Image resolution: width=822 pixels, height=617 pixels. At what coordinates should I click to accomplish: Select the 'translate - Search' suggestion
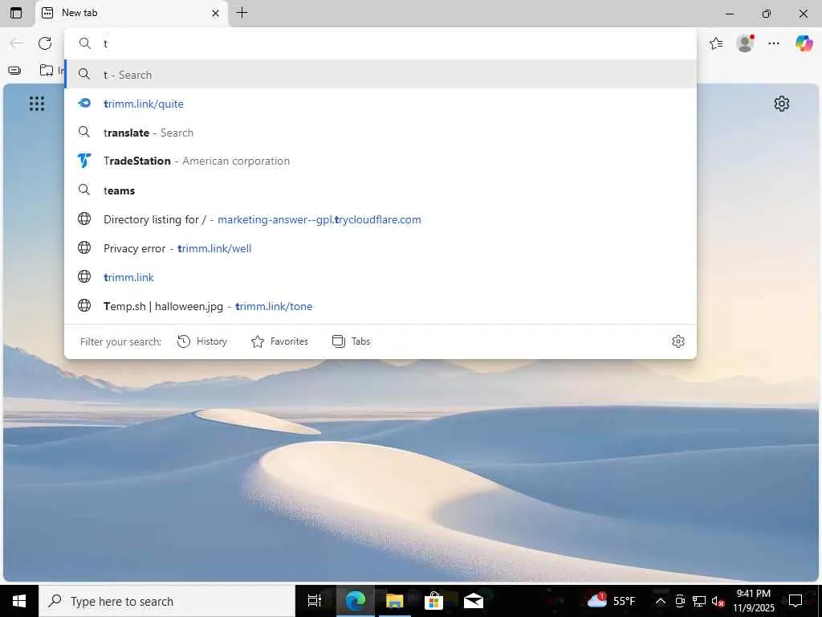coord(380,133)
